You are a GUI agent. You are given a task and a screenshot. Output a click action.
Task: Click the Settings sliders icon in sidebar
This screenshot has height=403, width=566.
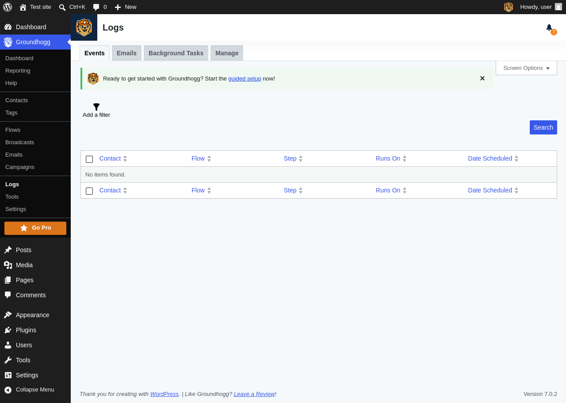point(8,375)
